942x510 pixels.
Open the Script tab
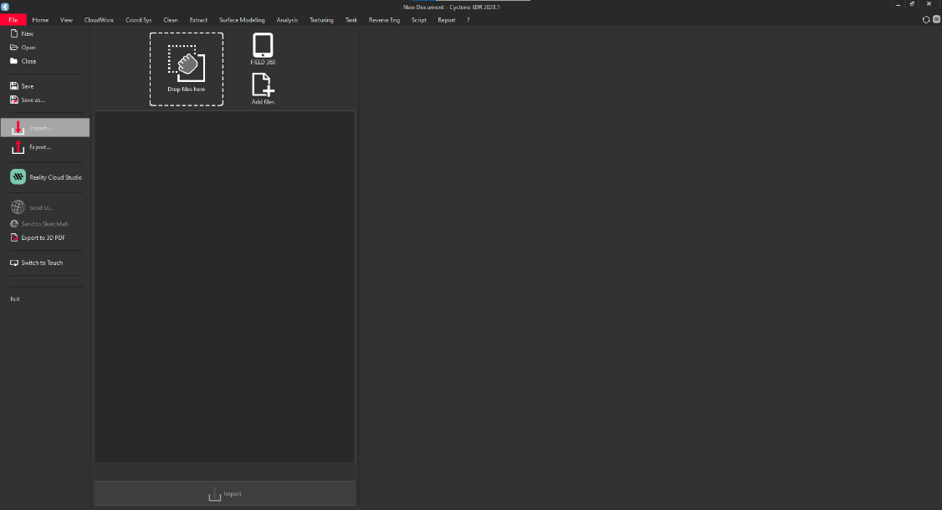[x=419, y=20]
